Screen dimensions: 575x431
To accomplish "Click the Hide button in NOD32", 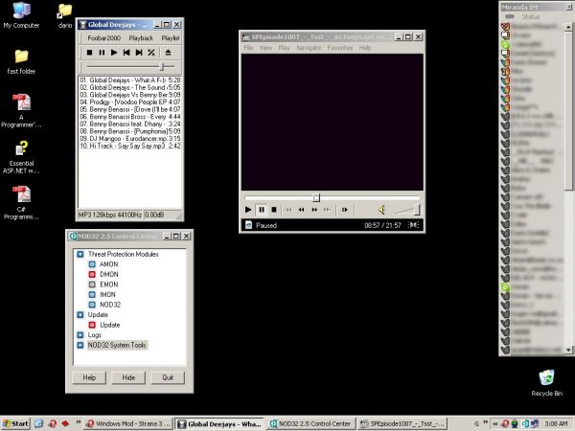I will [128, 377].
